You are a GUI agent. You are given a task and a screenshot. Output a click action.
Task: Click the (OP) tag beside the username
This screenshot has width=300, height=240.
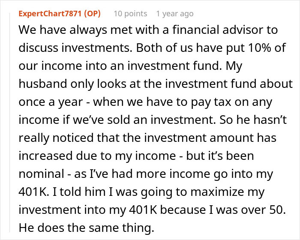point(91,14)
